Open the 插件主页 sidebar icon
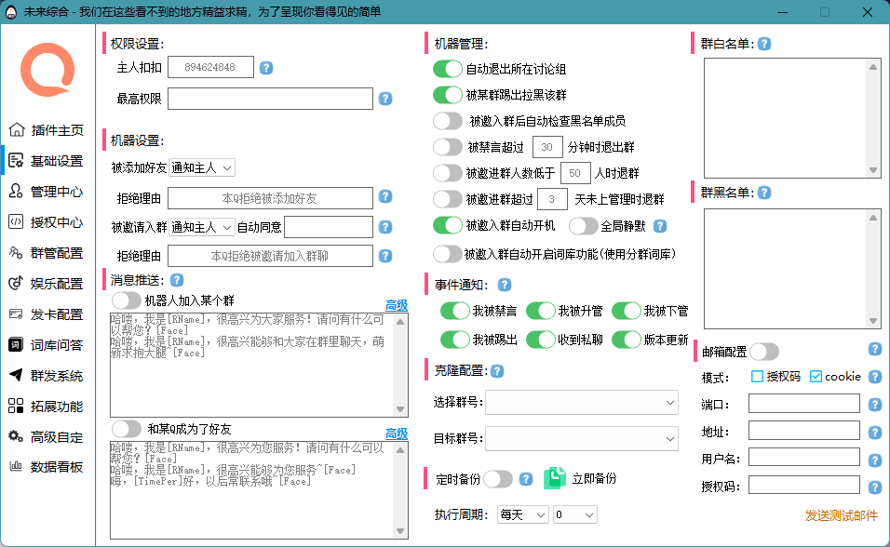Image resolution: width=890 pixels, height=547 pixels. [43, 130]
